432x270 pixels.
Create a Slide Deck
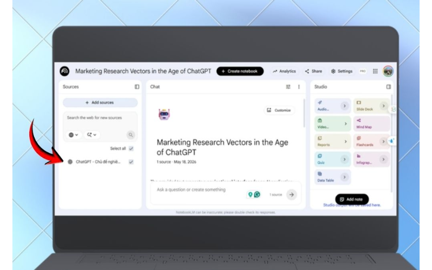coord(372,106)
